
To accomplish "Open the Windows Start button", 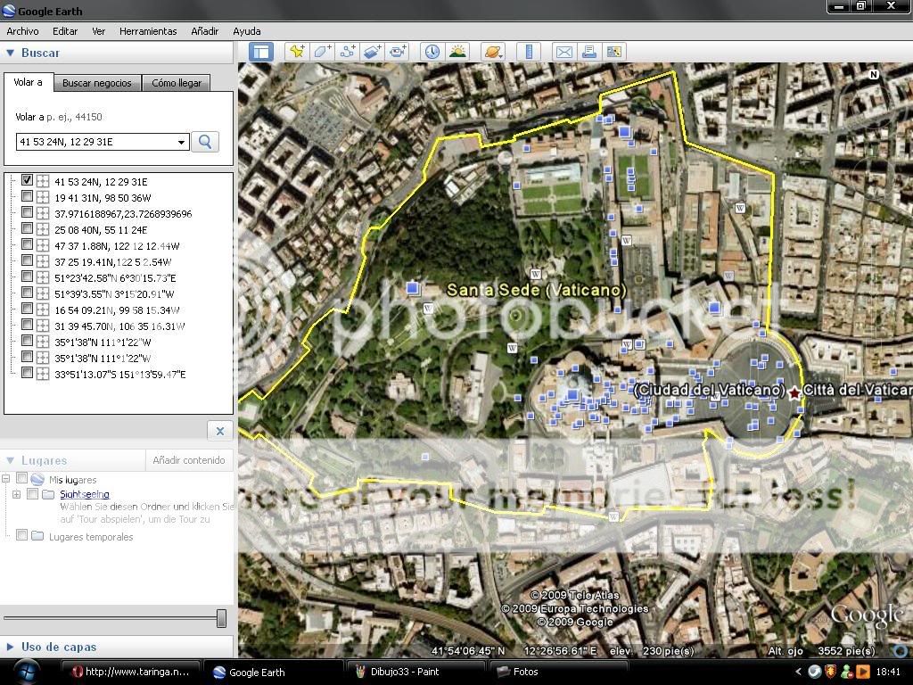I will pyautogui.click(x=26, y=672).
